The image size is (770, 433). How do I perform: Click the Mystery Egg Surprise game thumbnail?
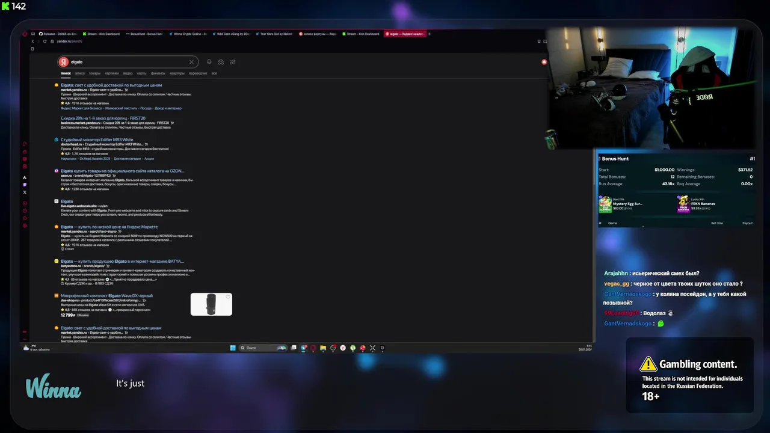pos(605,204)
